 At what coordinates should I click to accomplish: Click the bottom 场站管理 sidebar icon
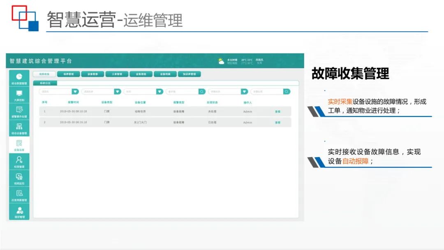click(18, 213)
